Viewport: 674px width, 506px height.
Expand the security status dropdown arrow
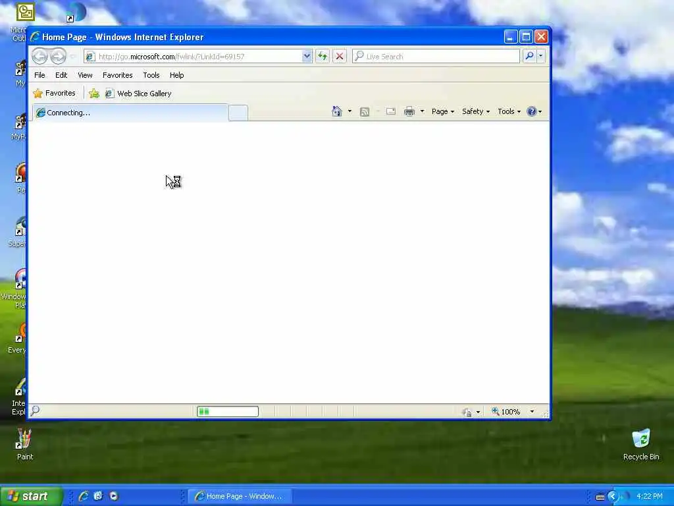click(x=478, y=412)
